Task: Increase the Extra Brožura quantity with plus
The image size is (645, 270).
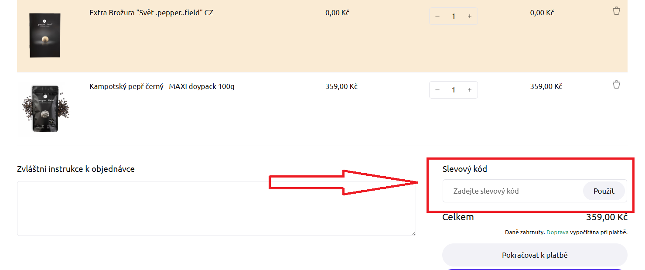Action: 470,16
